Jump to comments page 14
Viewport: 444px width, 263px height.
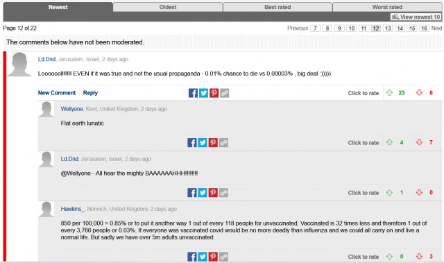(x=400, y=28)
